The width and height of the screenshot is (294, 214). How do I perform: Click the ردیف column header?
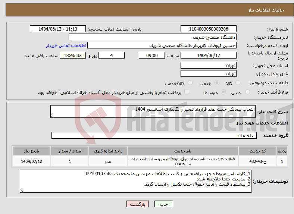[x=282, y=151]
